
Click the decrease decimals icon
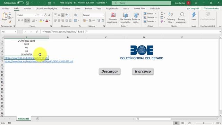pos(103,20)
